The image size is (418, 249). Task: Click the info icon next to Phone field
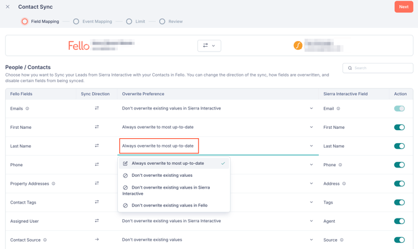click(x=340, y=165)
